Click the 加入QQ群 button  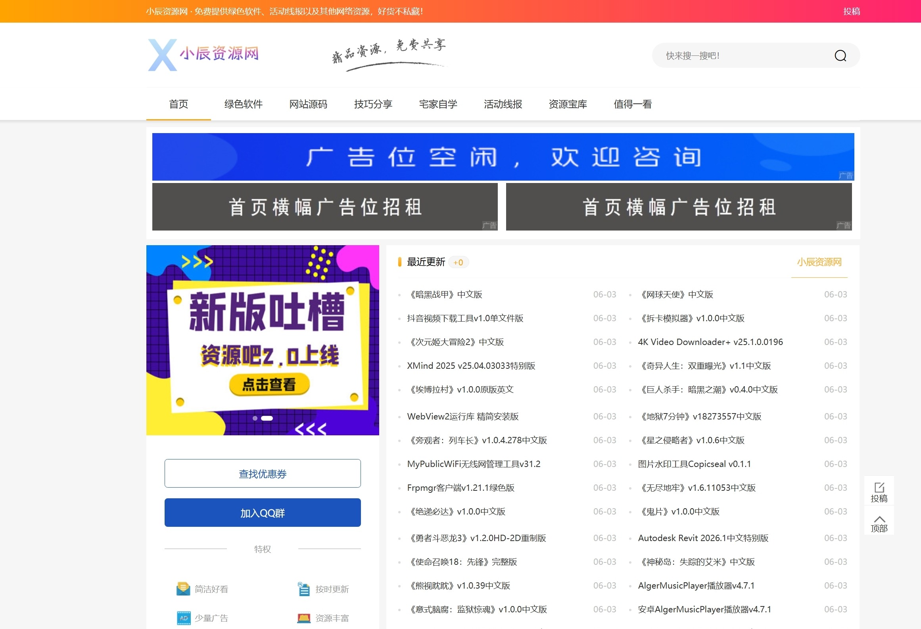click(x=263, y=513)
